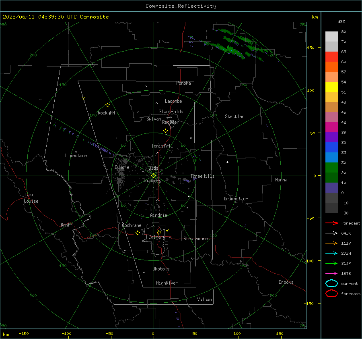Click the Olds label near radar center
The width and height of the screenshot is (362, 339).
tap(153, 168)
